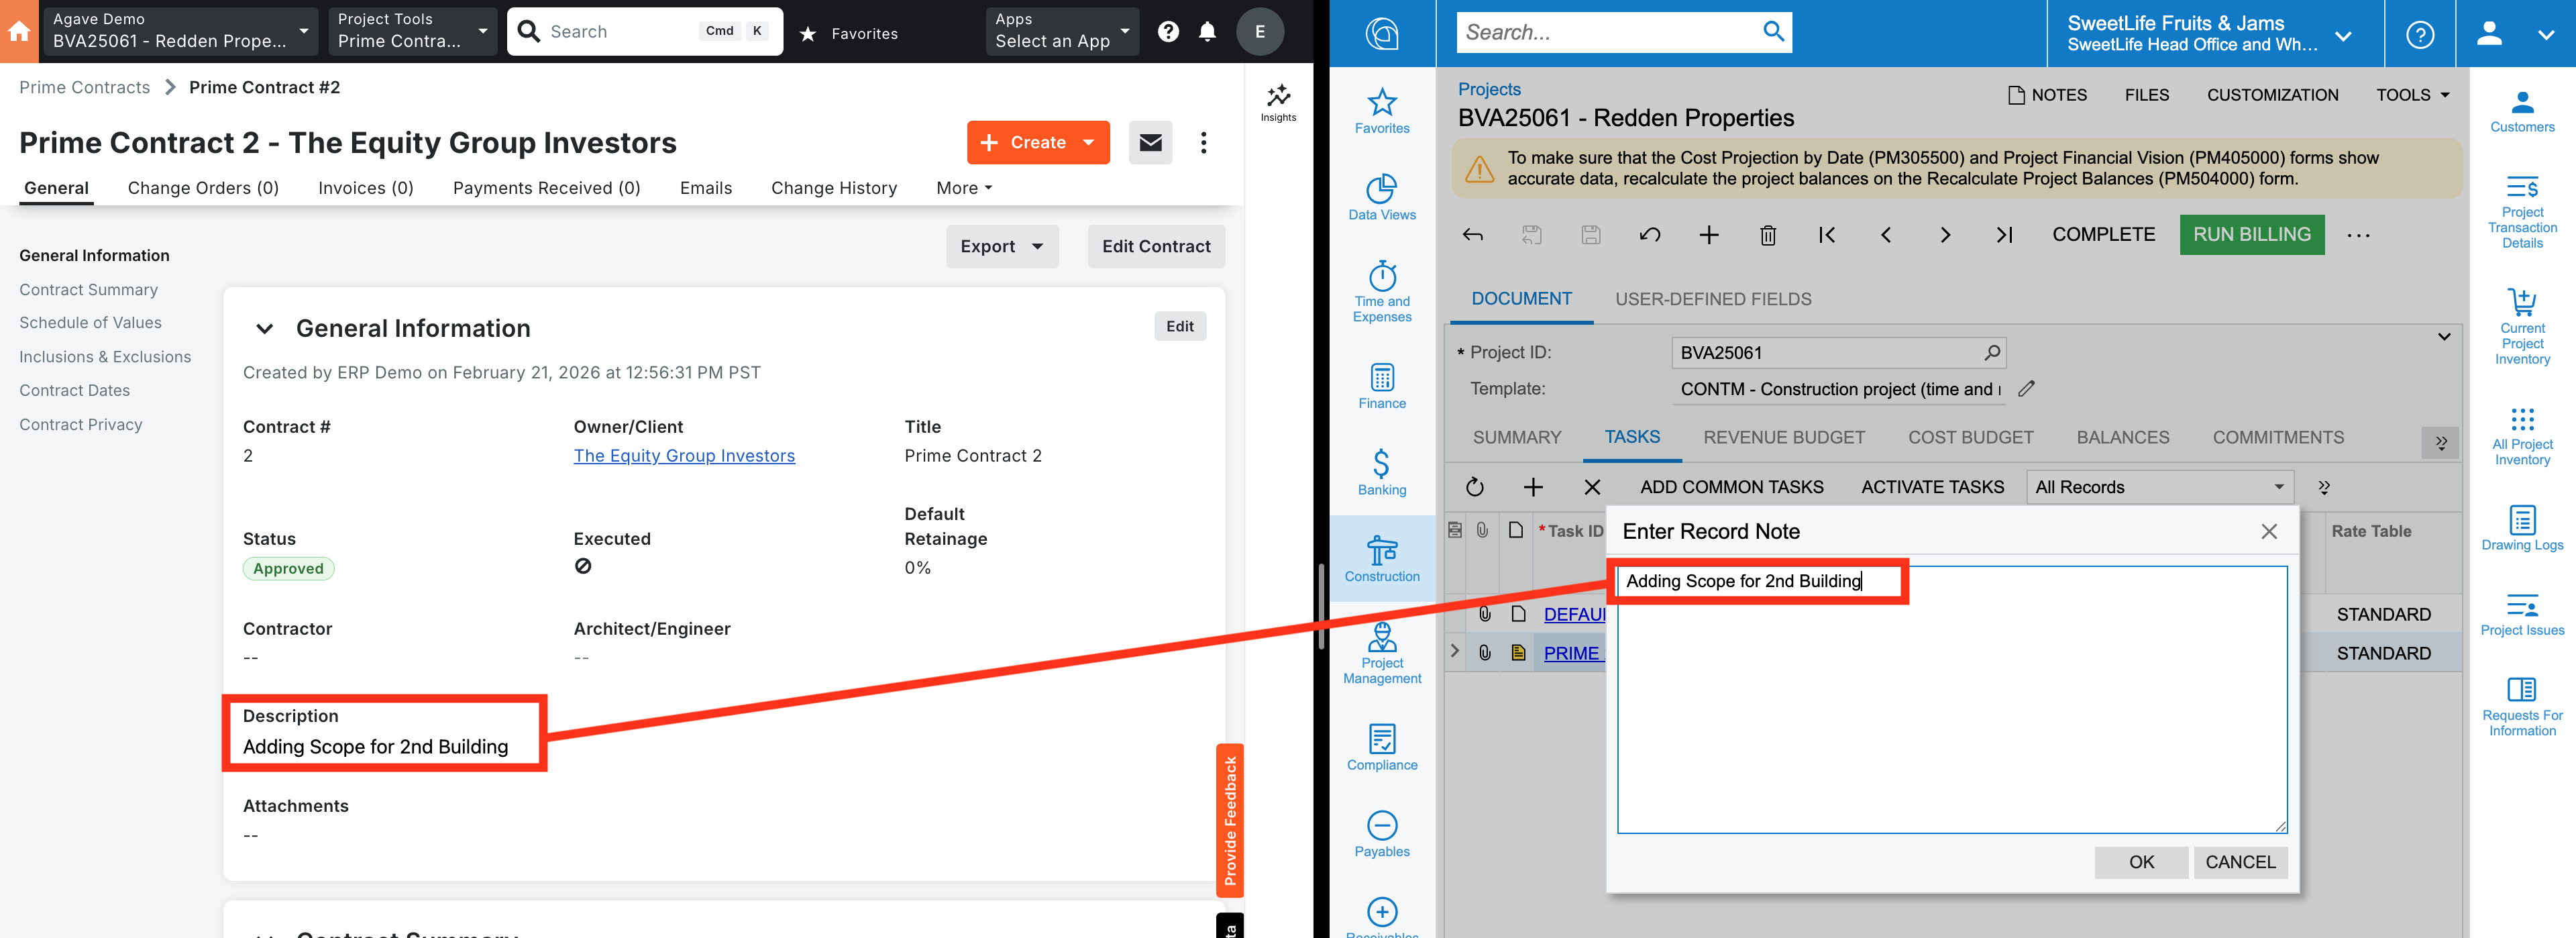The width and height of the screenshot is (2576, 938).
Task: Switch to the Change Orders tab
Action: (202, 188)
